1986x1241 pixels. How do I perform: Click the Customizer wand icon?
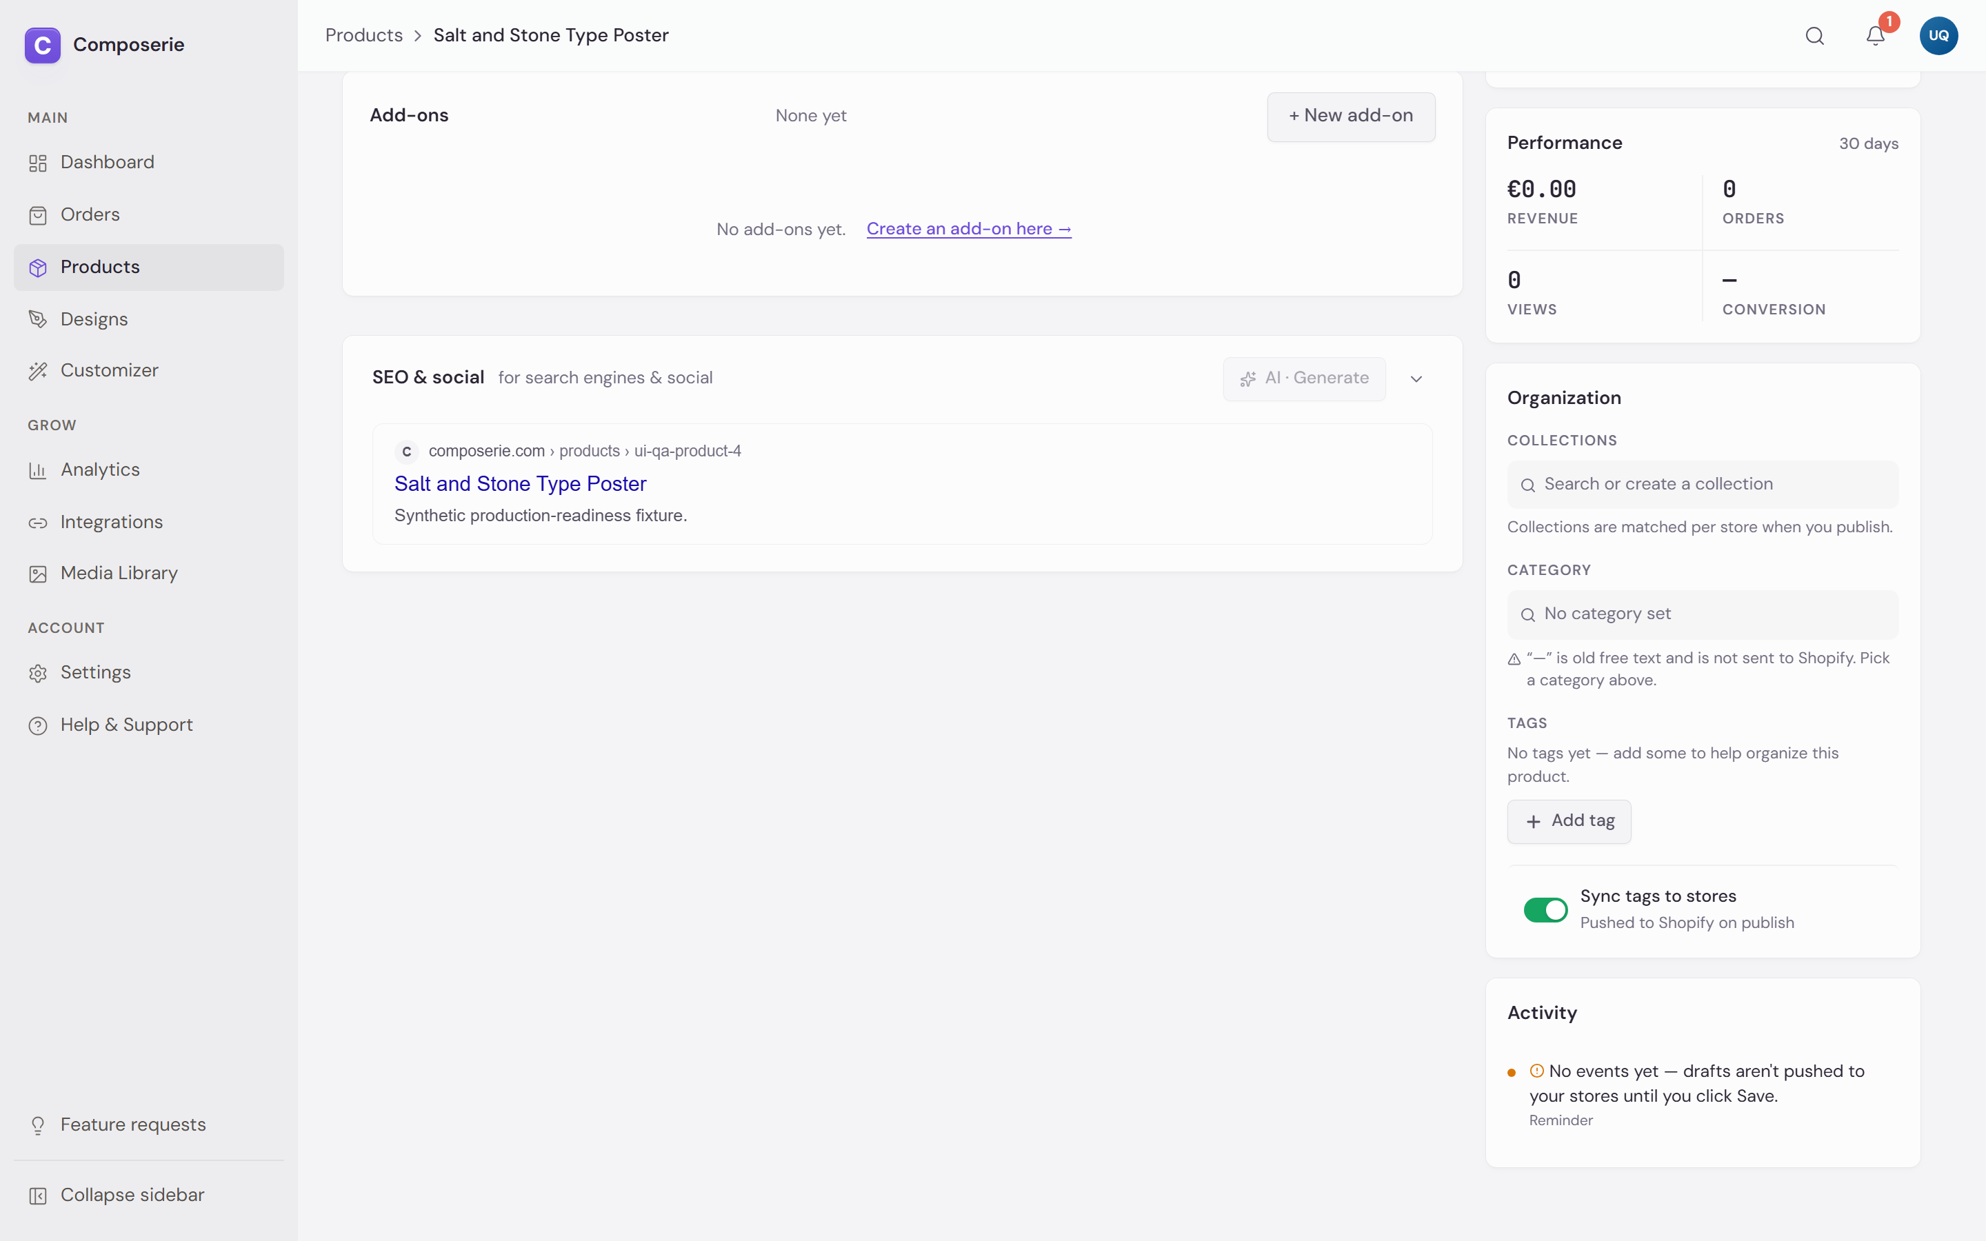38,371
